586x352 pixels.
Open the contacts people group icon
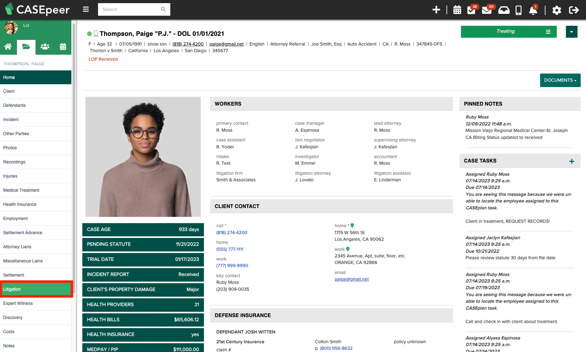pyautogui.click(x=45, y=47)
